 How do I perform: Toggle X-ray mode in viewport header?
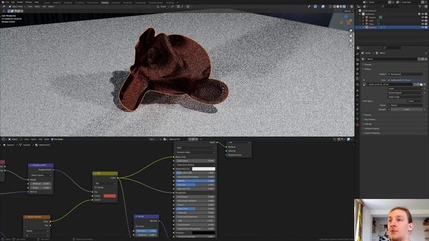330,7
